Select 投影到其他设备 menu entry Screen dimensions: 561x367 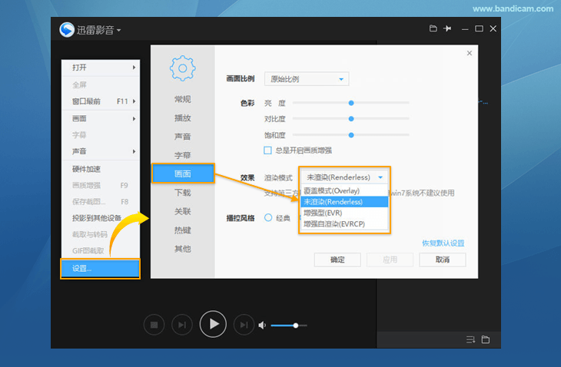pos(101,218)
